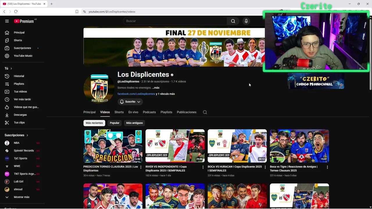Screen dimensions: 372x209
Task: Select the Popular filter chip
Action: (x=115, y=123)
